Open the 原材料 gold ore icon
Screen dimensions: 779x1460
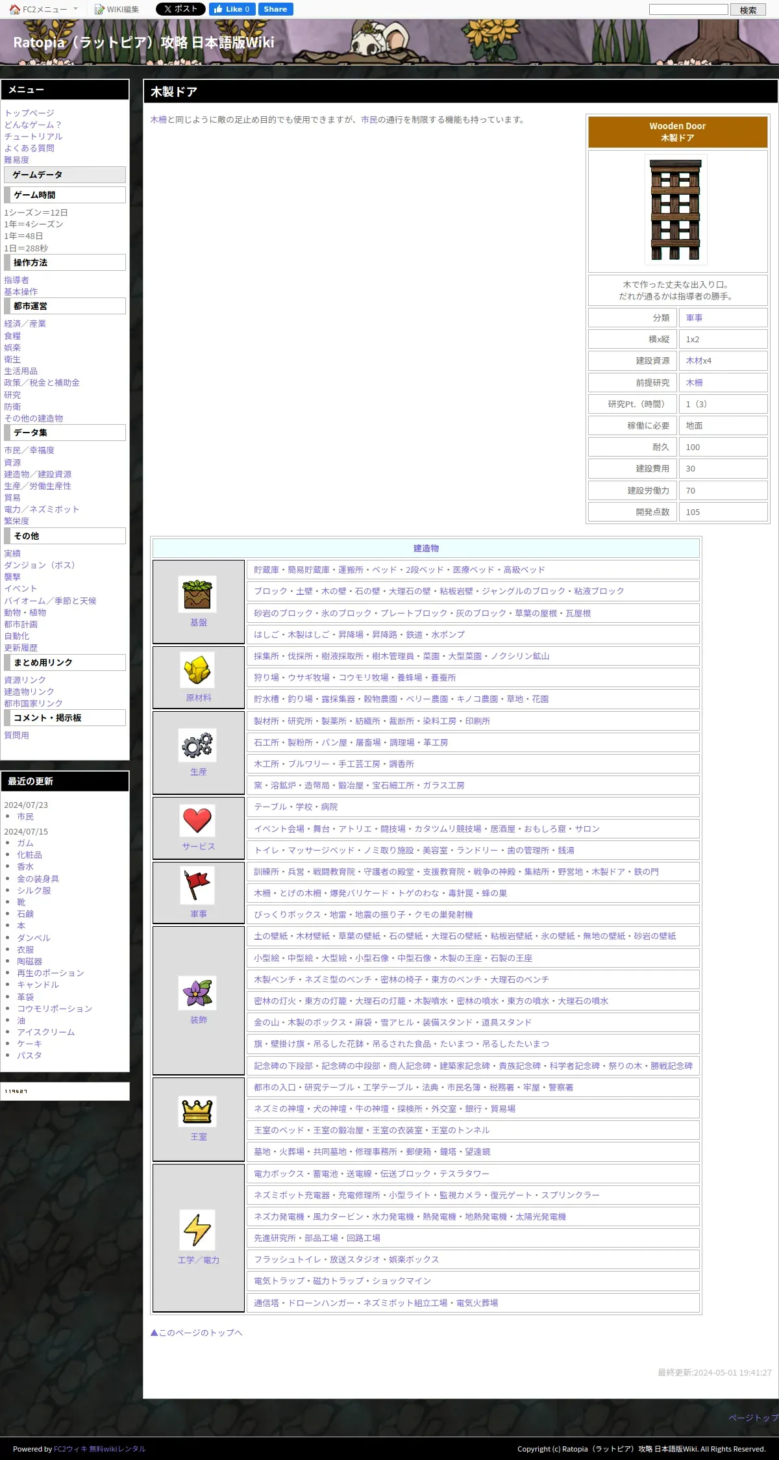point(197,670)
